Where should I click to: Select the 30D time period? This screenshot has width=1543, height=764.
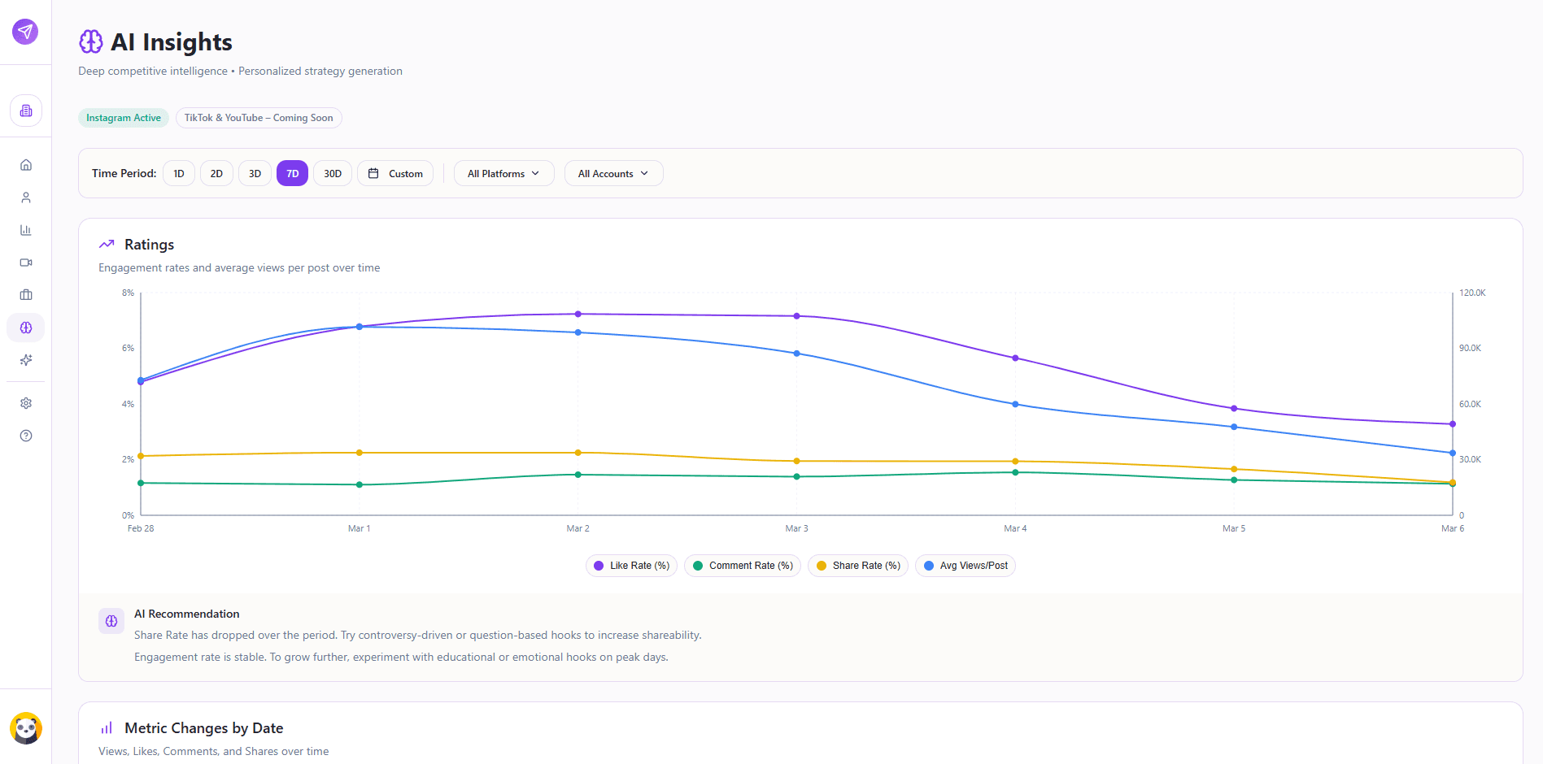click(333, 173)
